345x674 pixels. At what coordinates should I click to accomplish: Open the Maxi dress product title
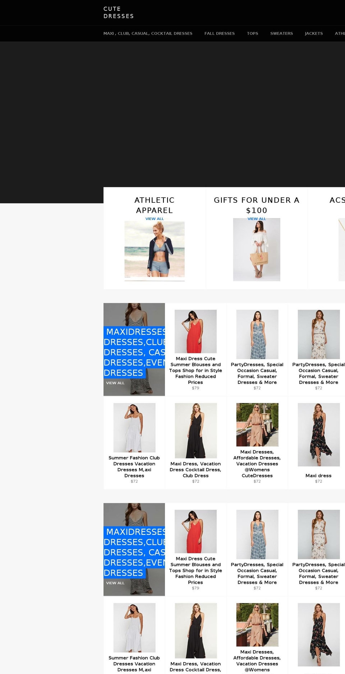(319, 476)
